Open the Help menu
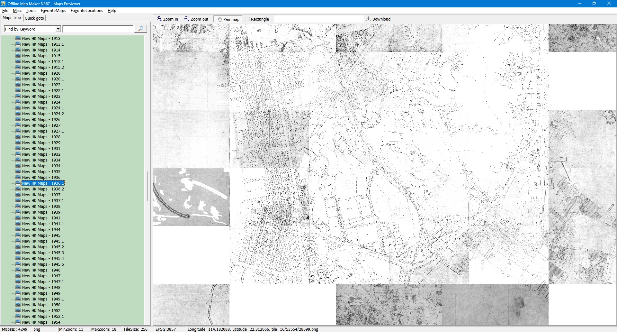 pos(112,11)
